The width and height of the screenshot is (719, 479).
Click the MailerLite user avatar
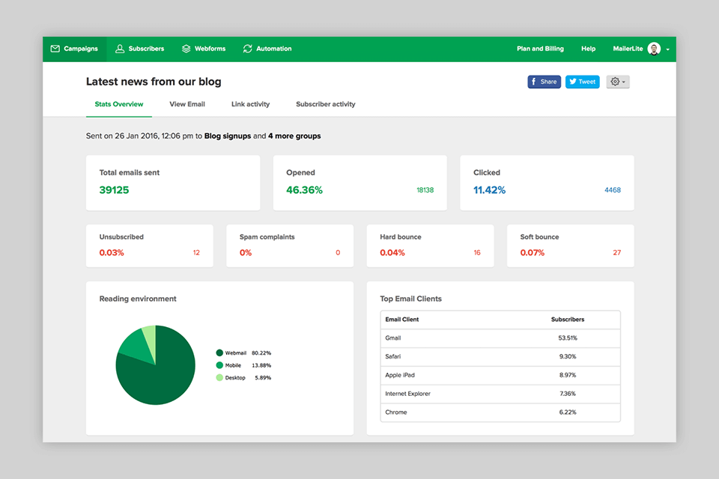pos(654,49)
